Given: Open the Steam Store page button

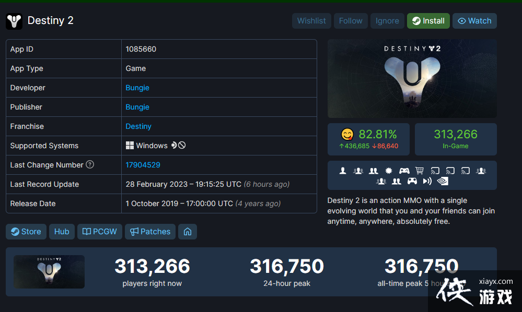Looking at the screenshot, I should pos(26,232).
